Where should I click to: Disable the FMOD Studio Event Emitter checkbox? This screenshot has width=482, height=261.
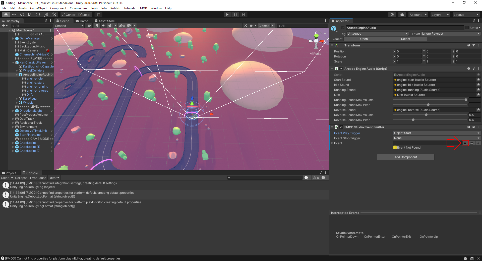pos(341,127)
